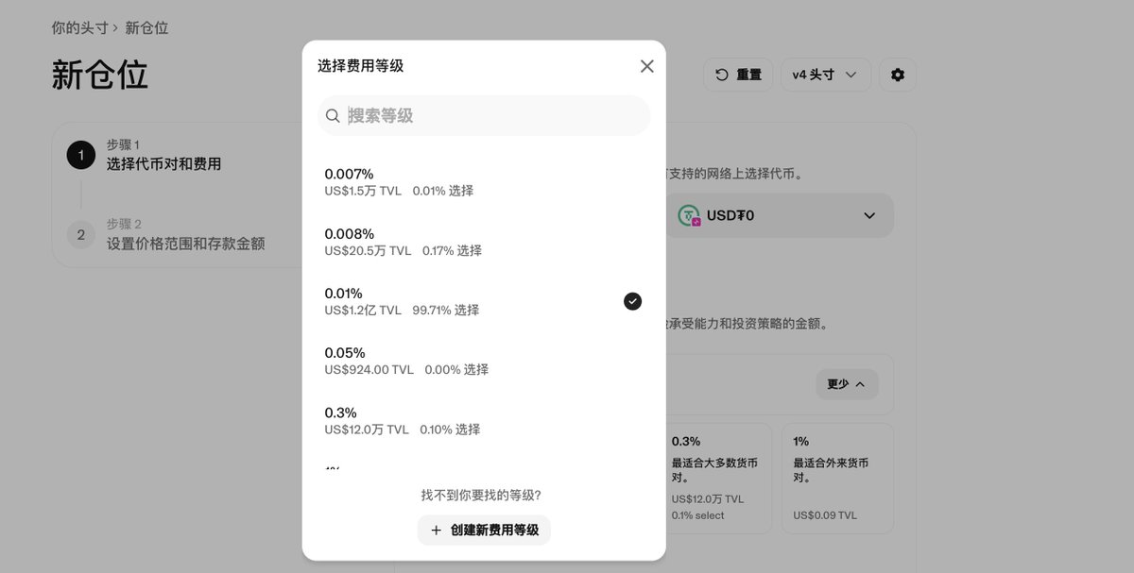Screen dimensions: 1134x573
Task: Click 选择费用等级 dialog title
Action: 361,66
